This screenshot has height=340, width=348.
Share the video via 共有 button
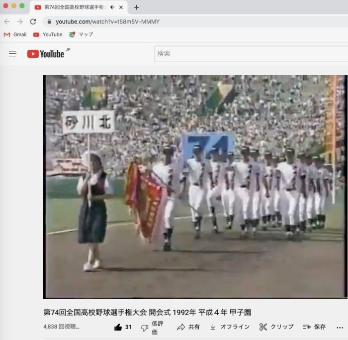click(x=188, y=327)
